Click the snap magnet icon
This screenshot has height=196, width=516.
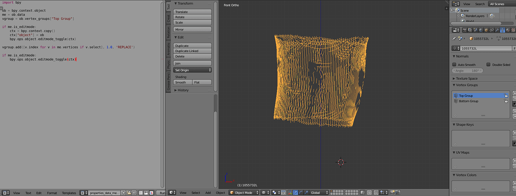[x=376, y=193]
